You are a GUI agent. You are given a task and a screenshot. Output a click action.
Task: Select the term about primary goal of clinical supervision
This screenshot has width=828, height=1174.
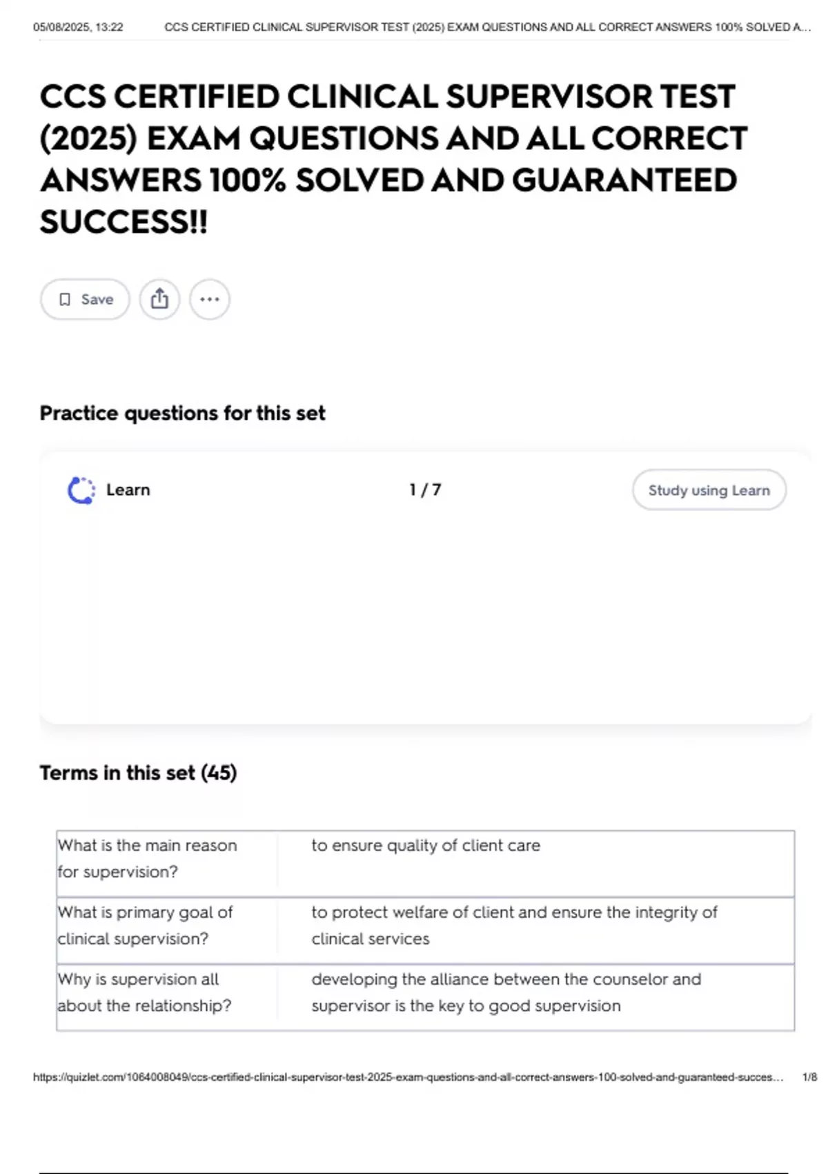(146, 925)
